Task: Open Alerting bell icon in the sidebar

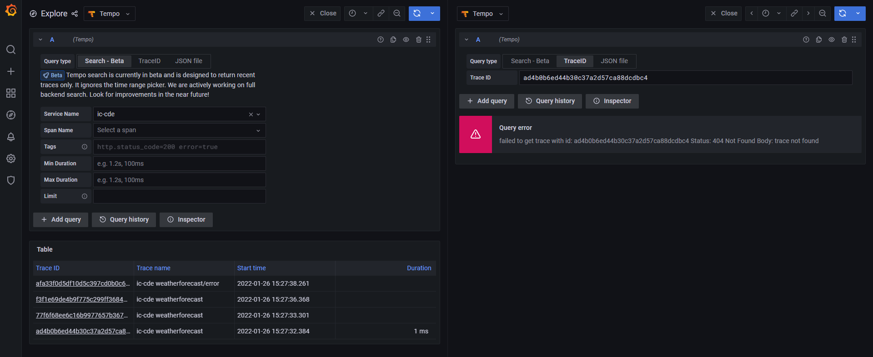Action: [x=11, y=137]
